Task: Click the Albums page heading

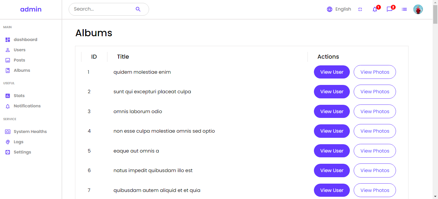Action: coord(94,33)
